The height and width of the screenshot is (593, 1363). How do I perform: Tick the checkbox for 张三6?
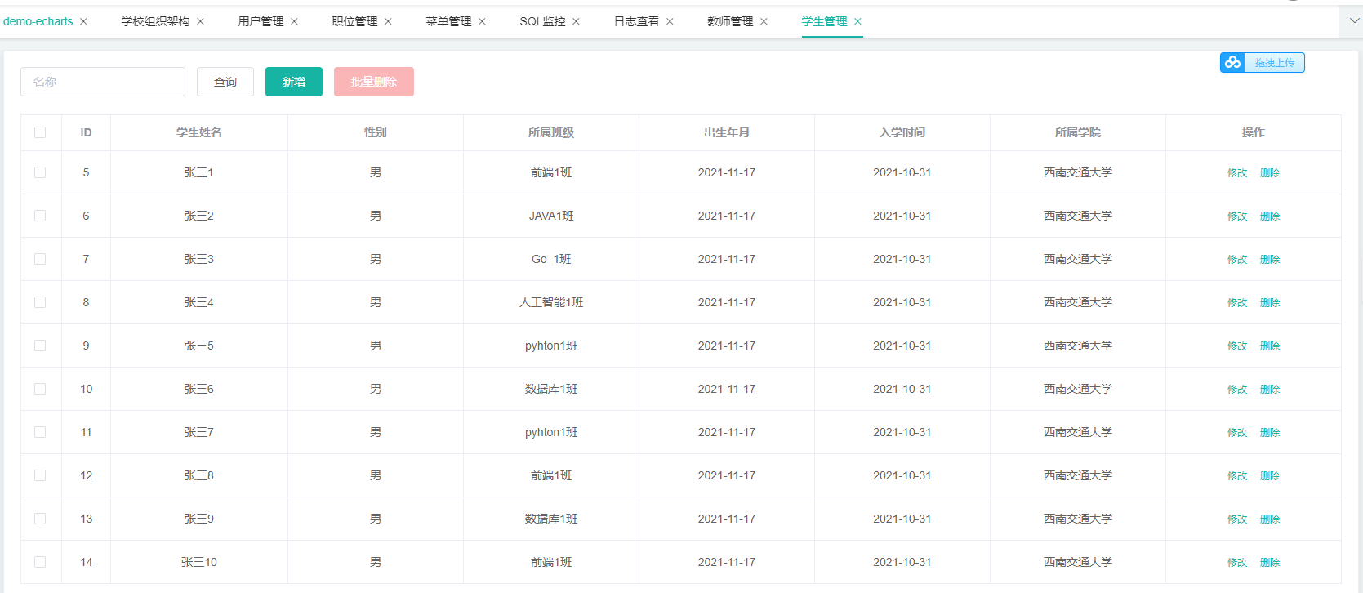(x=40, y=389)
